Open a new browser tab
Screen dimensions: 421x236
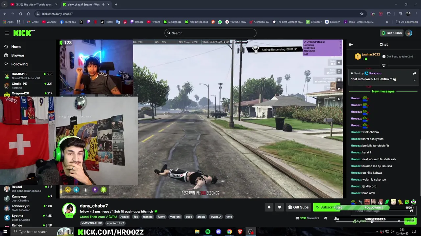tap(116, 5)
